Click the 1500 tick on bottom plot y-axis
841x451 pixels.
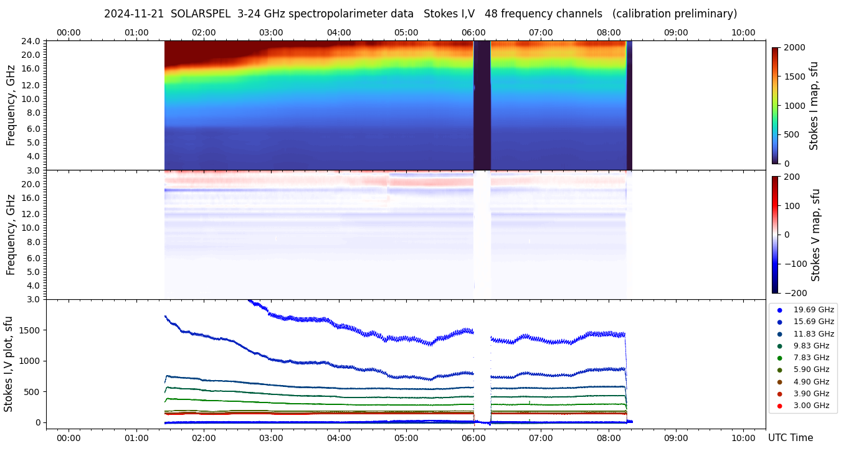click(x=30, y=330)
